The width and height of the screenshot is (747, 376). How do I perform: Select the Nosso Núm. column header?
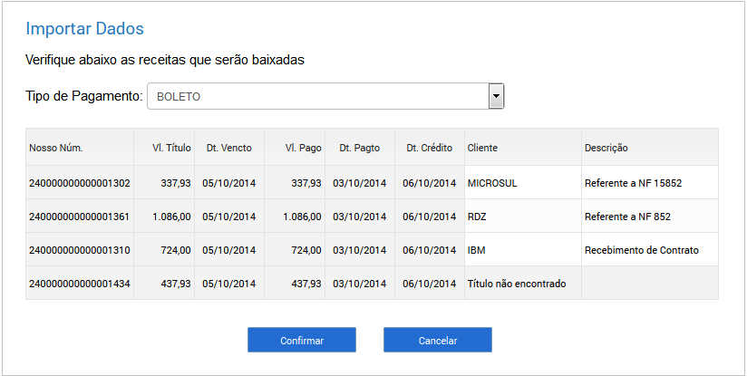click(55, 148)
